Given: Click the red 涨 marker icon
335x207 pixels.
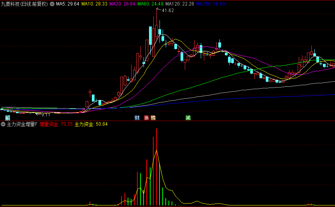Looking at the screenshot, I should [147, 118].
